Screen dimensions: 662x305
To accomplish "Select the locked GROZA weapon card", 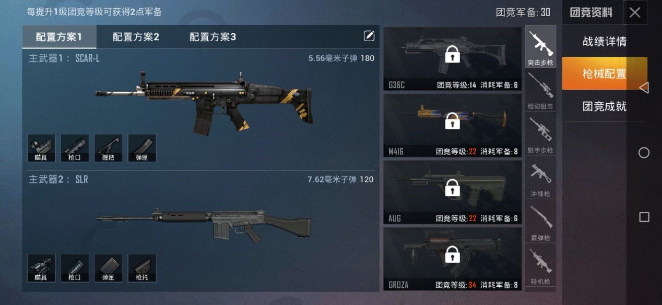I will [x=453, y=259].
